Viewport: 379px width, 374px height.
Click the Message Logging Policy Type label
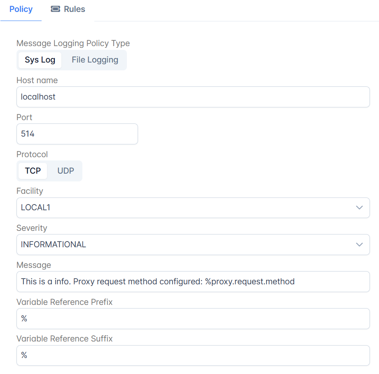[73, 43]
